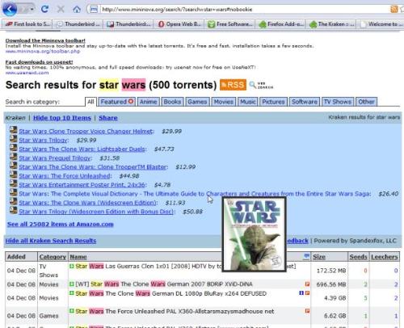This screenshot has height=328, width=404.
Task: Open 'Fast downloads on usenet!' link
Action: [39, 62]
